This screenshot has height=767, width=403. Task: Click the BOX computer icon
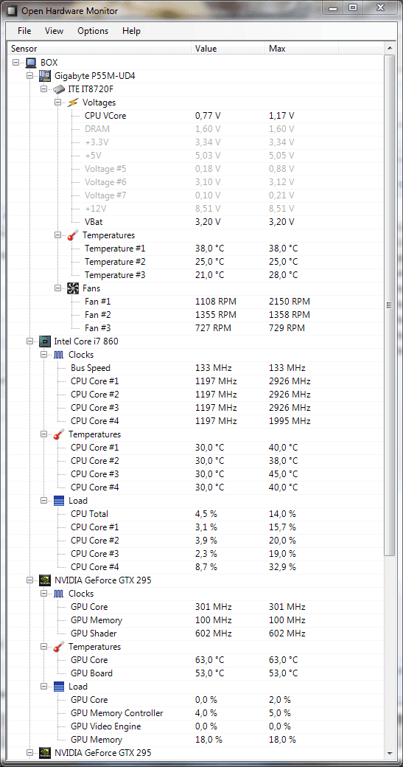pyautogui.click(x=31, y=63)
